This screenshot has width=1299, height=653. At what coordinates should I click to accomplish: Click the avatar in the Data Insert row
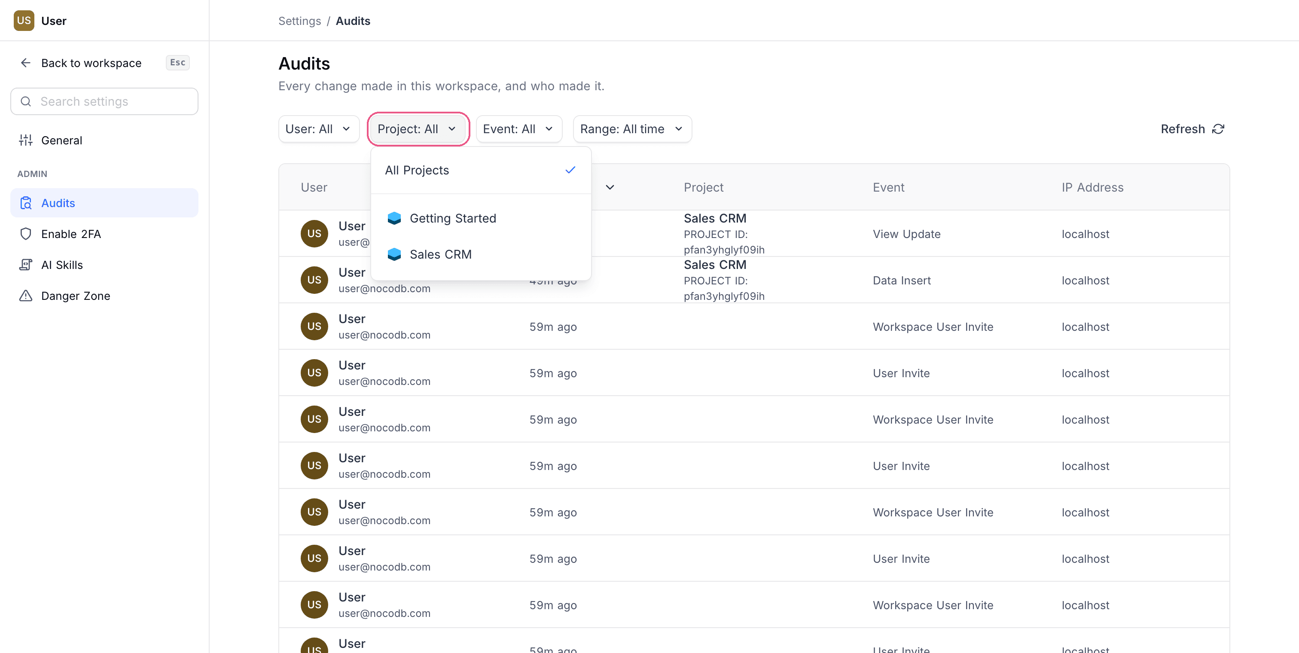pos(314,280)
